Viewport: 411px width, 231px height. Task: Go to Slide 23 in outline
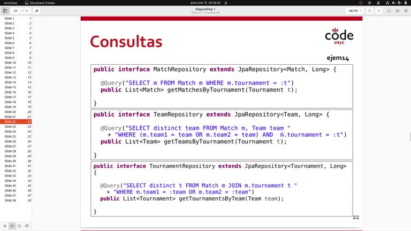tap(16, 127)
